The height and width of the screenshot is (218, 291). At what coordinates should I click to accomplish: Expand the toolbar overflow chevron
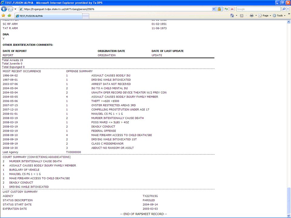tap(289, 14)
